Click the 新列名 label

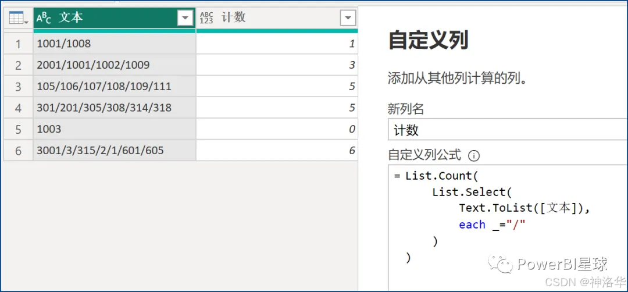tap(406, 109)
